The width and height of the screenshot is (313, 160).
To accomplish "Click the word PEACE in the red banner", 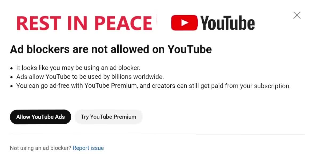I will click(123, 23).
